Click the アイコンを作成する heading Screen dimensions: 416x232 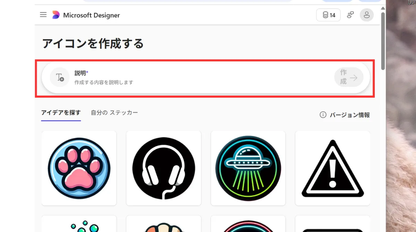93,44
